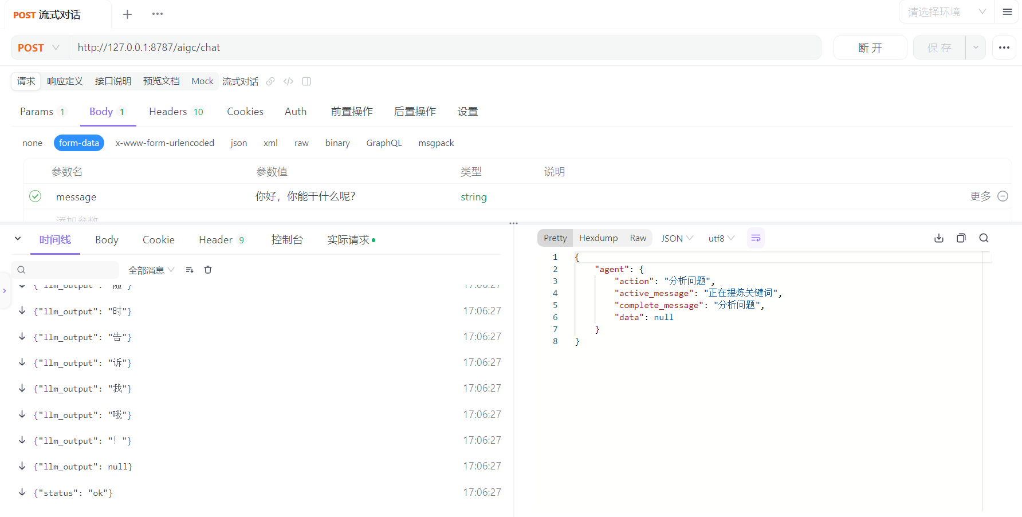Click the request URL field
Image resolution: width=1022 pixels, height=517 pixels.
(445, 48)
